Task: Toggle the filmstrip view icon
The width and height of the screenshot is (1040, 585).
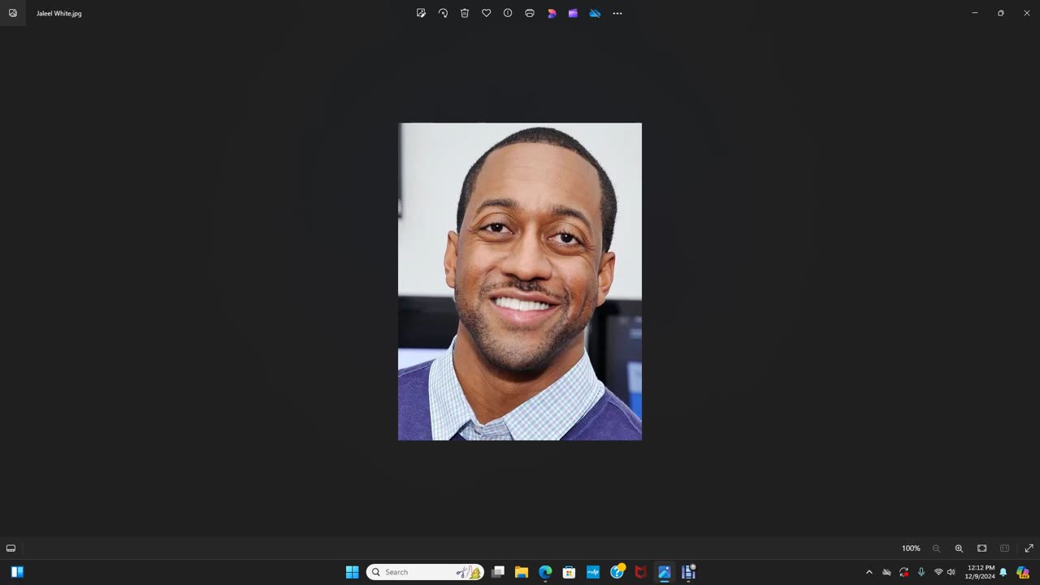Action: (x=11, y=548)
